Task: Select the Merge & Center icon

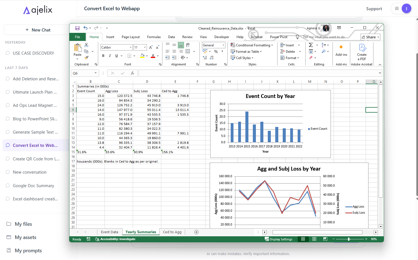Action: pyautogui.click(x=188, y=51)
